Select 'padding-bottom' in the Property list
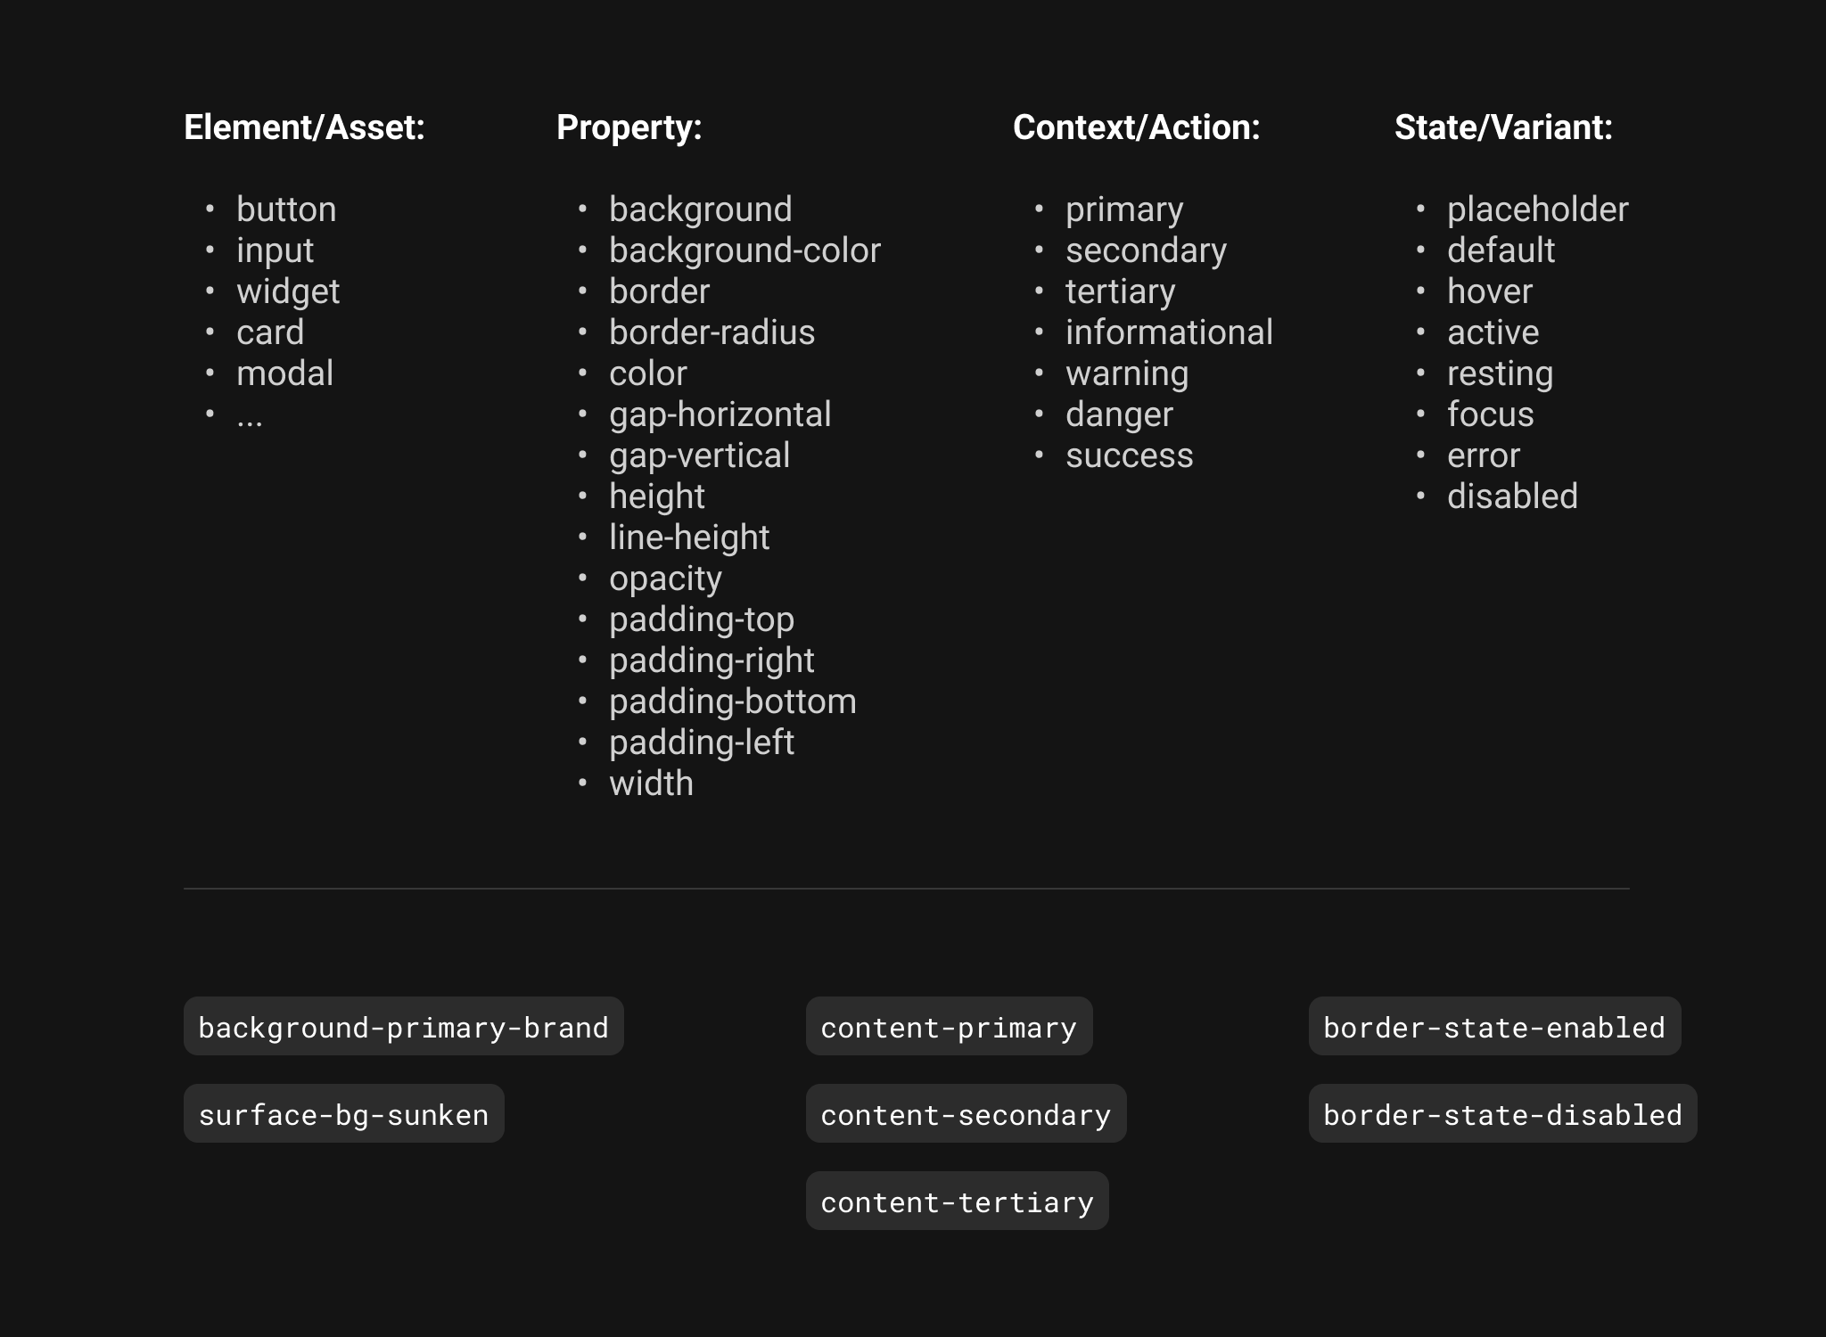Viewport: 1826px width, 1337px height. [x=733, y=702]
